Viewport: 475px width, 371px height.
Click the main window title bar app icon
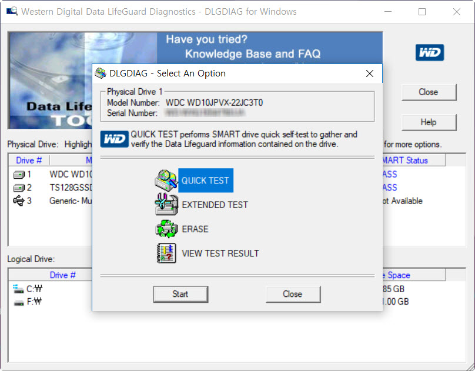[12, 12]
